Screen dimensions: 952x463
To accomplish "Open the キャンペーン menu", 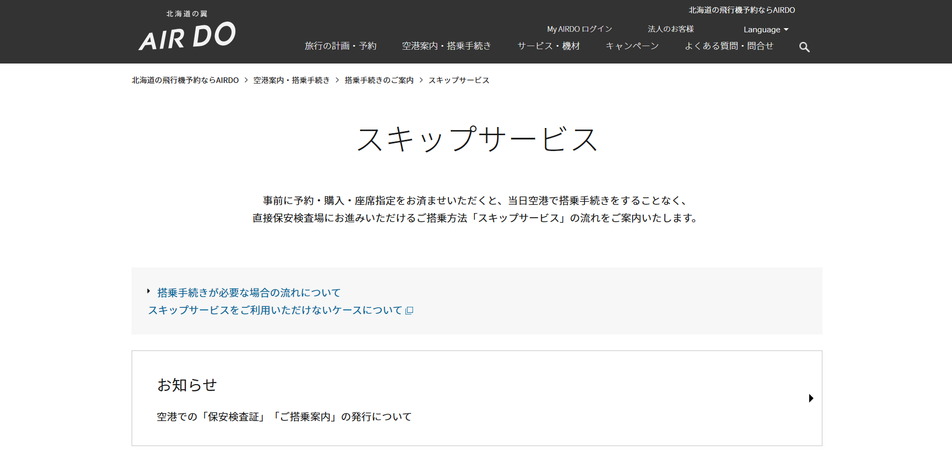I will click(632, 46).
